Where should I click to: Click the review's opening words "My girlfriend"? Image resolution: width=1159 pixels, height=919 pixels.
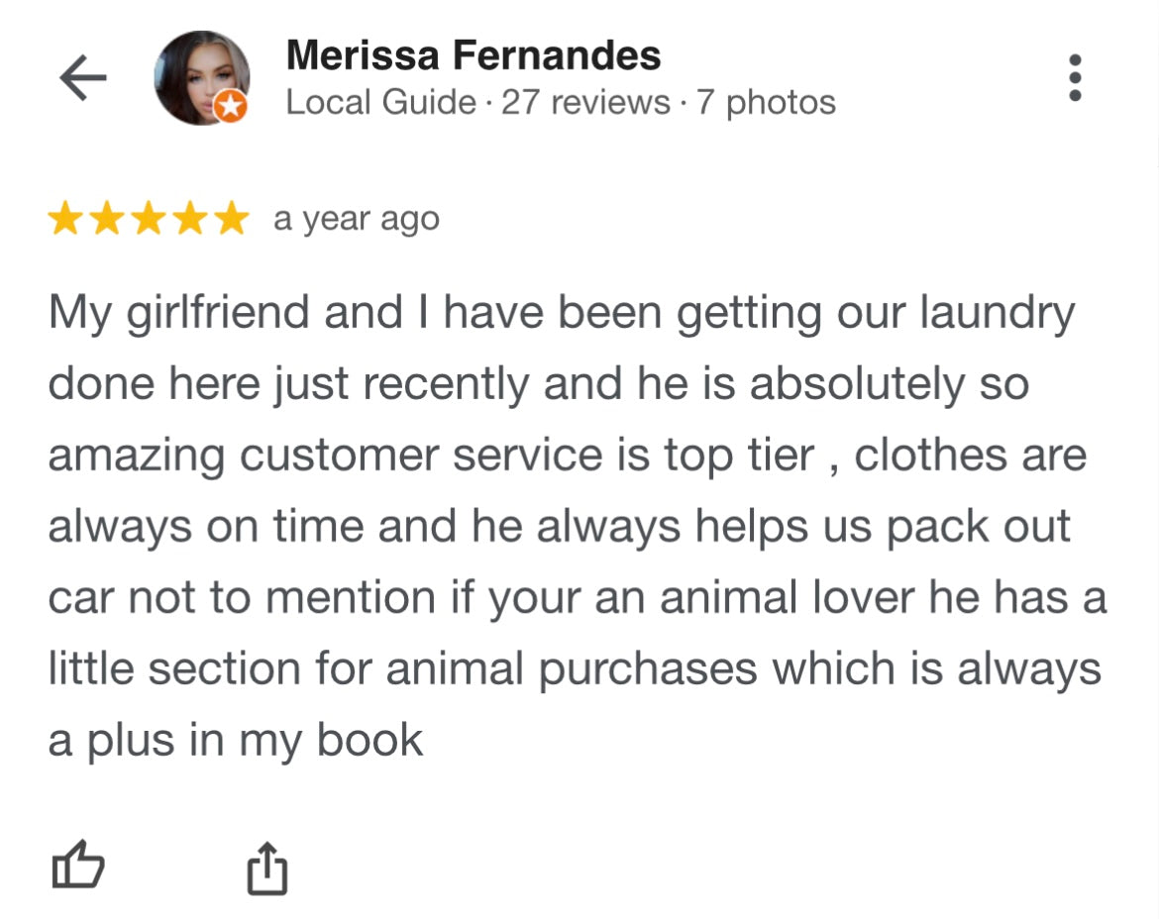[178, 314]
